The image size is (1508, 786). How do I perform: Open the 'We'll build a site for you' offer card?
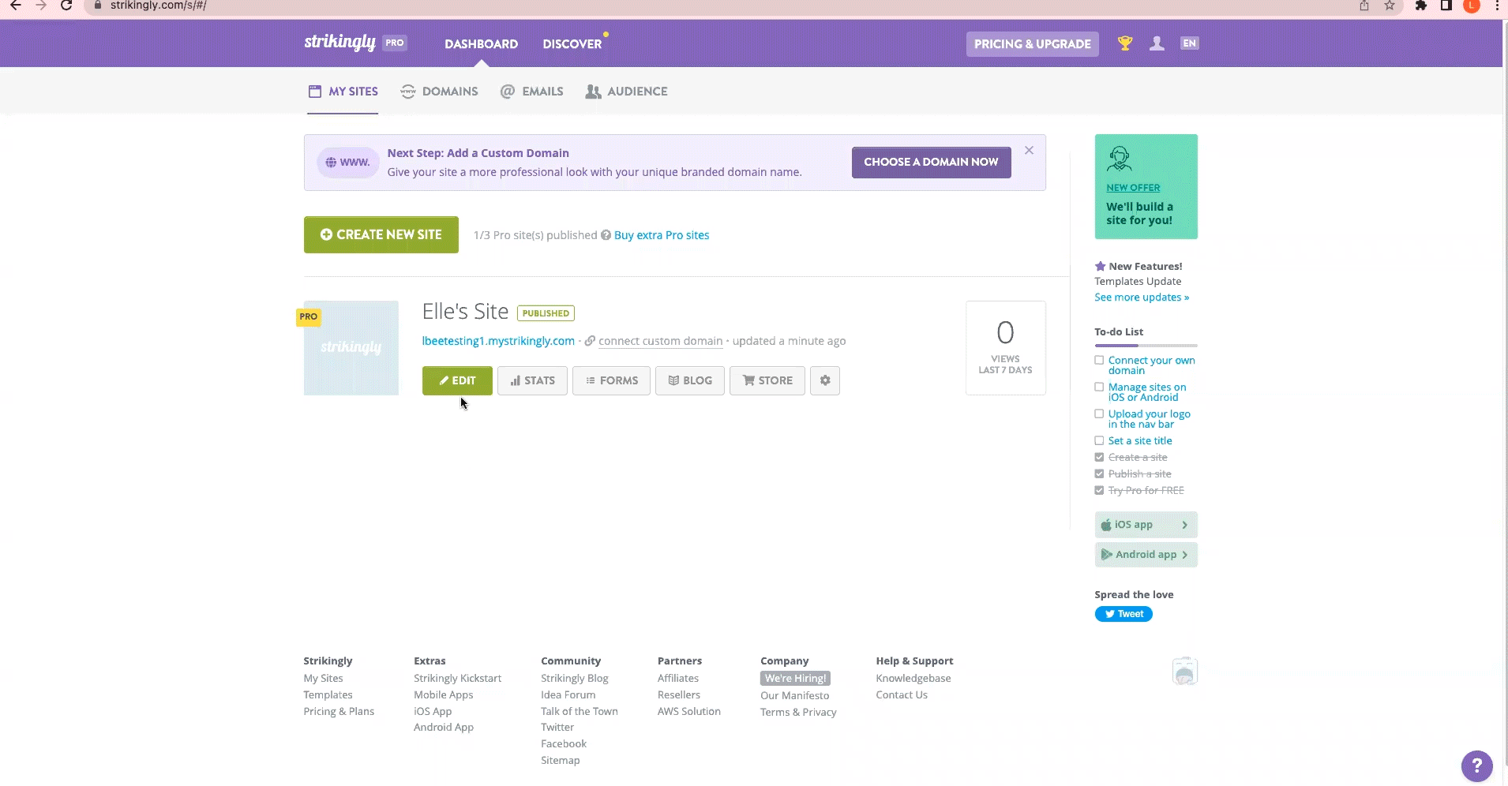pos(1146,186)
